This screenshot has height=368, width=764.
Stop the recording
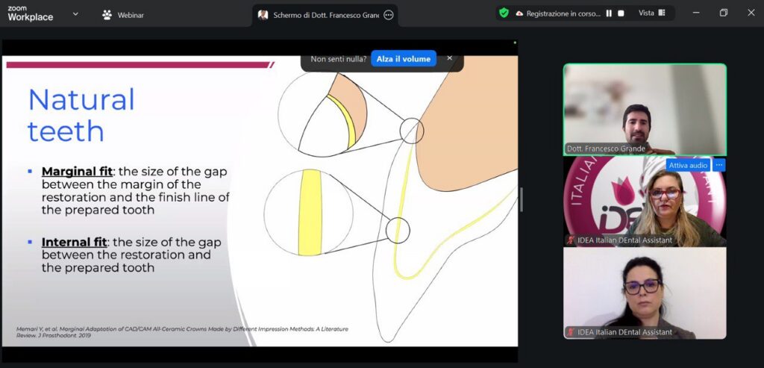point(621,13)
